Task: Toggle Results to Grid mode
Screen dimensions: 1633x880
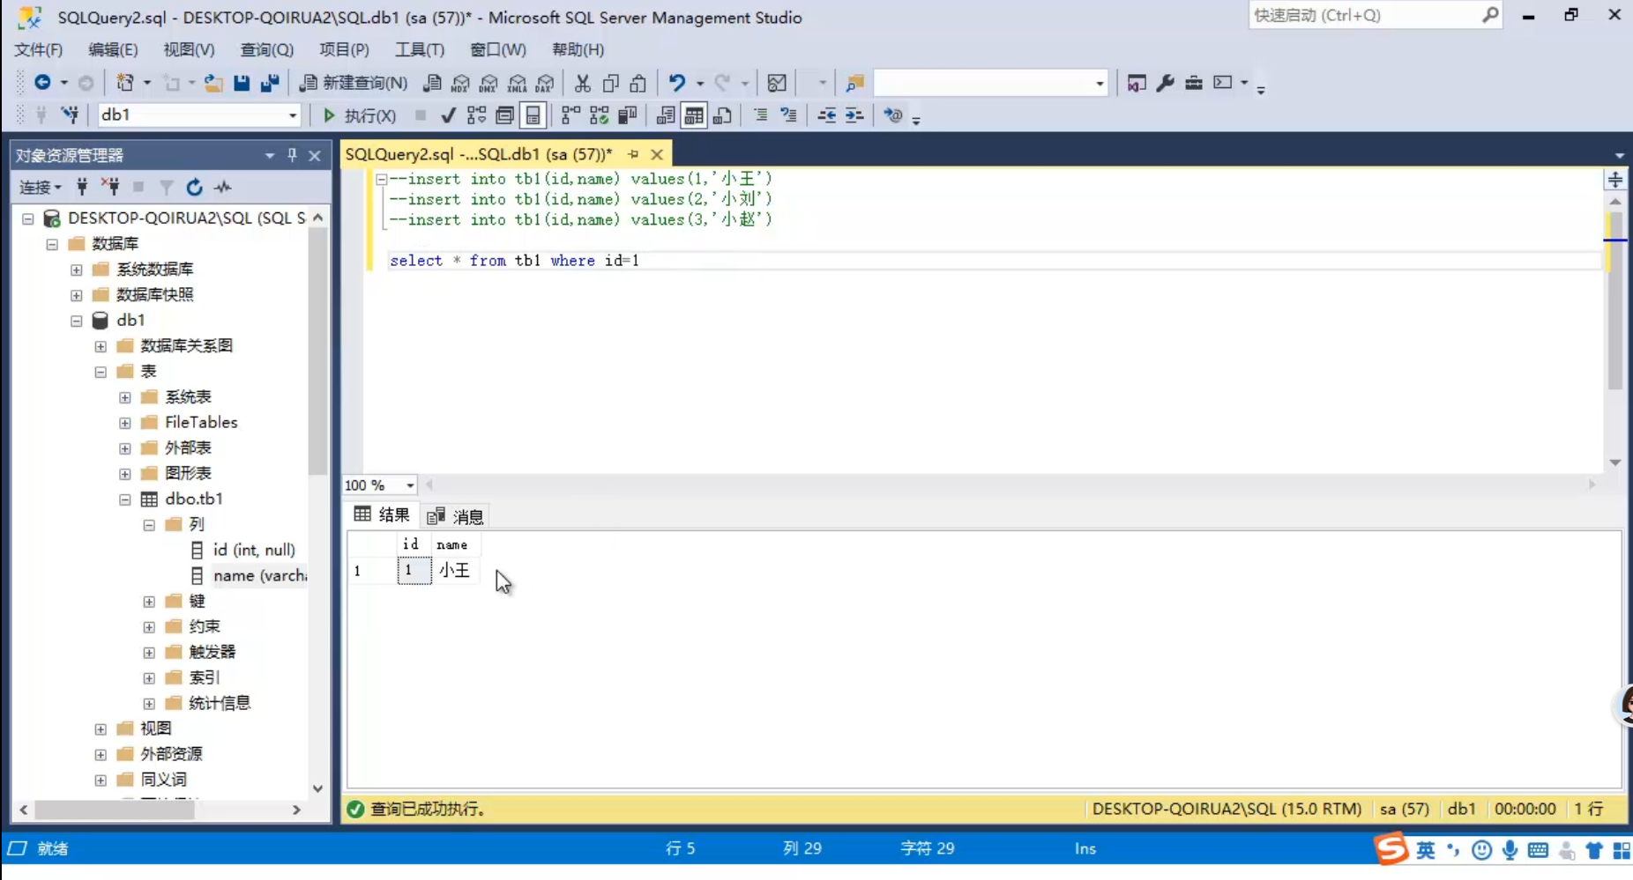Action: [694, 115]
